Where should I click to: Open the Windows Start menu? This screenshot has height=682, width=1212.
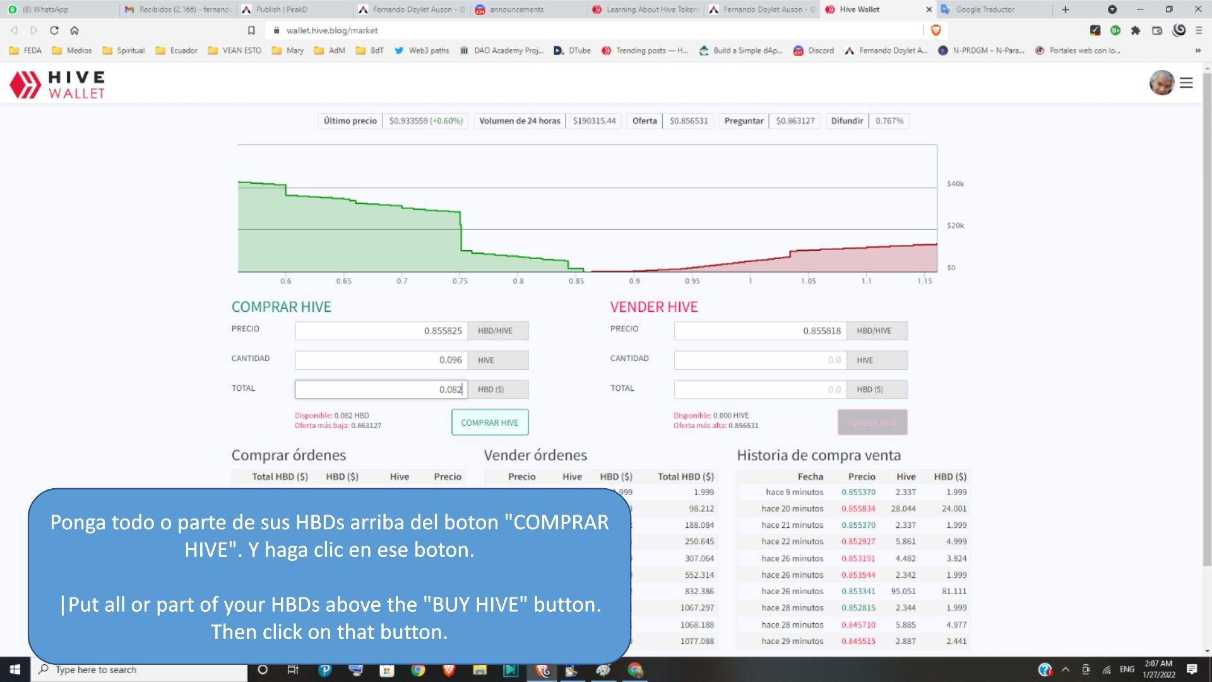click(x=15, y=669)
